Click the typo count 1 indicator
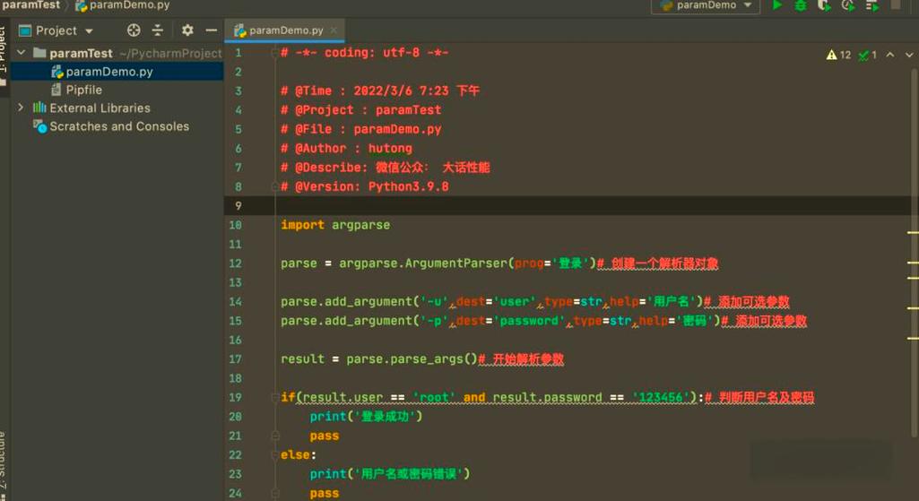This screenshot has width=919, height=501. (867, 55)
